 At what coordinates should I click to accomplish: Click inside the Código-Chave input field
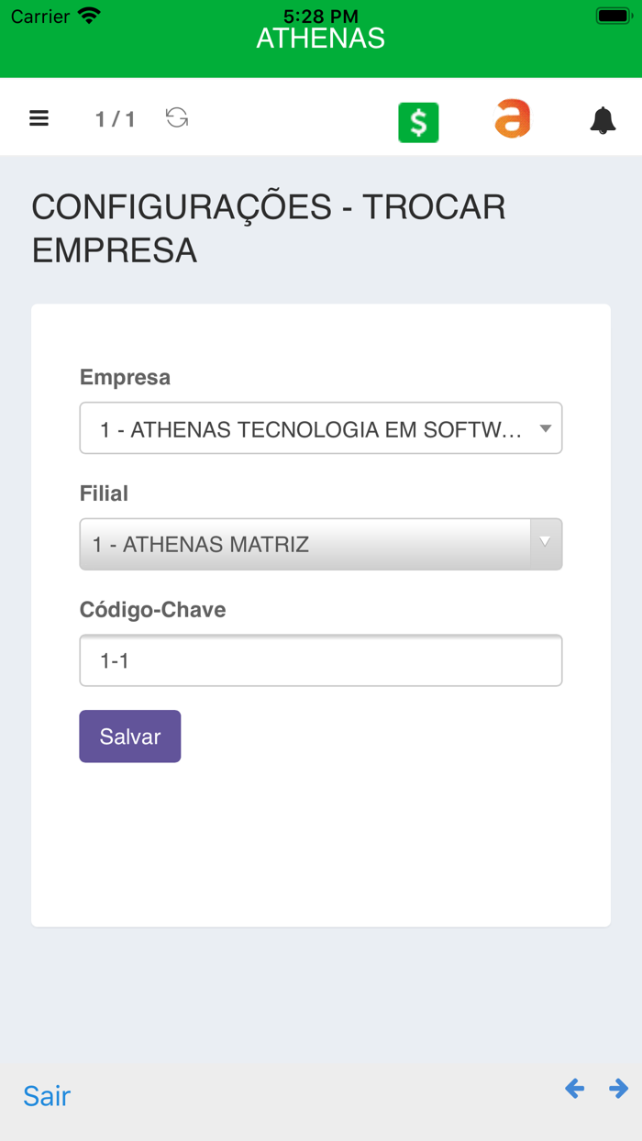(x=321, y=659)
